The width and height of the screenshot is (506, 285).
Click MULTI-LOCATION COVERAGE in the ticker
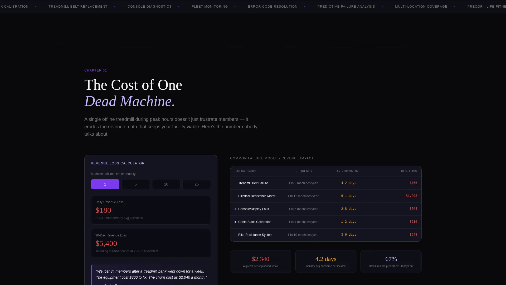[x=421, y=7]
